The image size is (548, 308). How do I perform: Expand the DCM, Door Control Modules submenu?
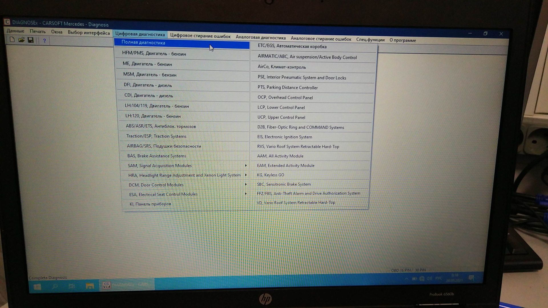(x=186, y=185)
